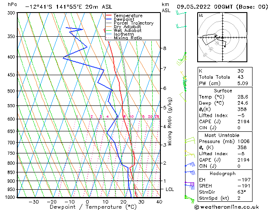This screenshot has width=272, height=210.
Task: Click the SREH value -191
Action: tap(244, 186)
